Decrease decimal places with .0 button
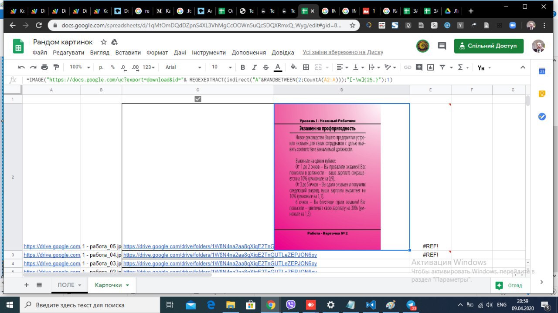Screen dimensions: 558x313 (123, 67)
